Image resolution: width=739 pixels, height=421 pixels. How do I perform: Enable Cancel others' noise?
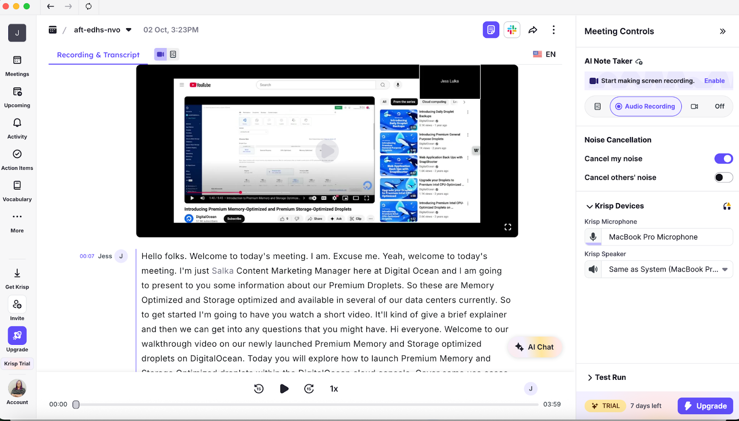(x=723, y=177)
